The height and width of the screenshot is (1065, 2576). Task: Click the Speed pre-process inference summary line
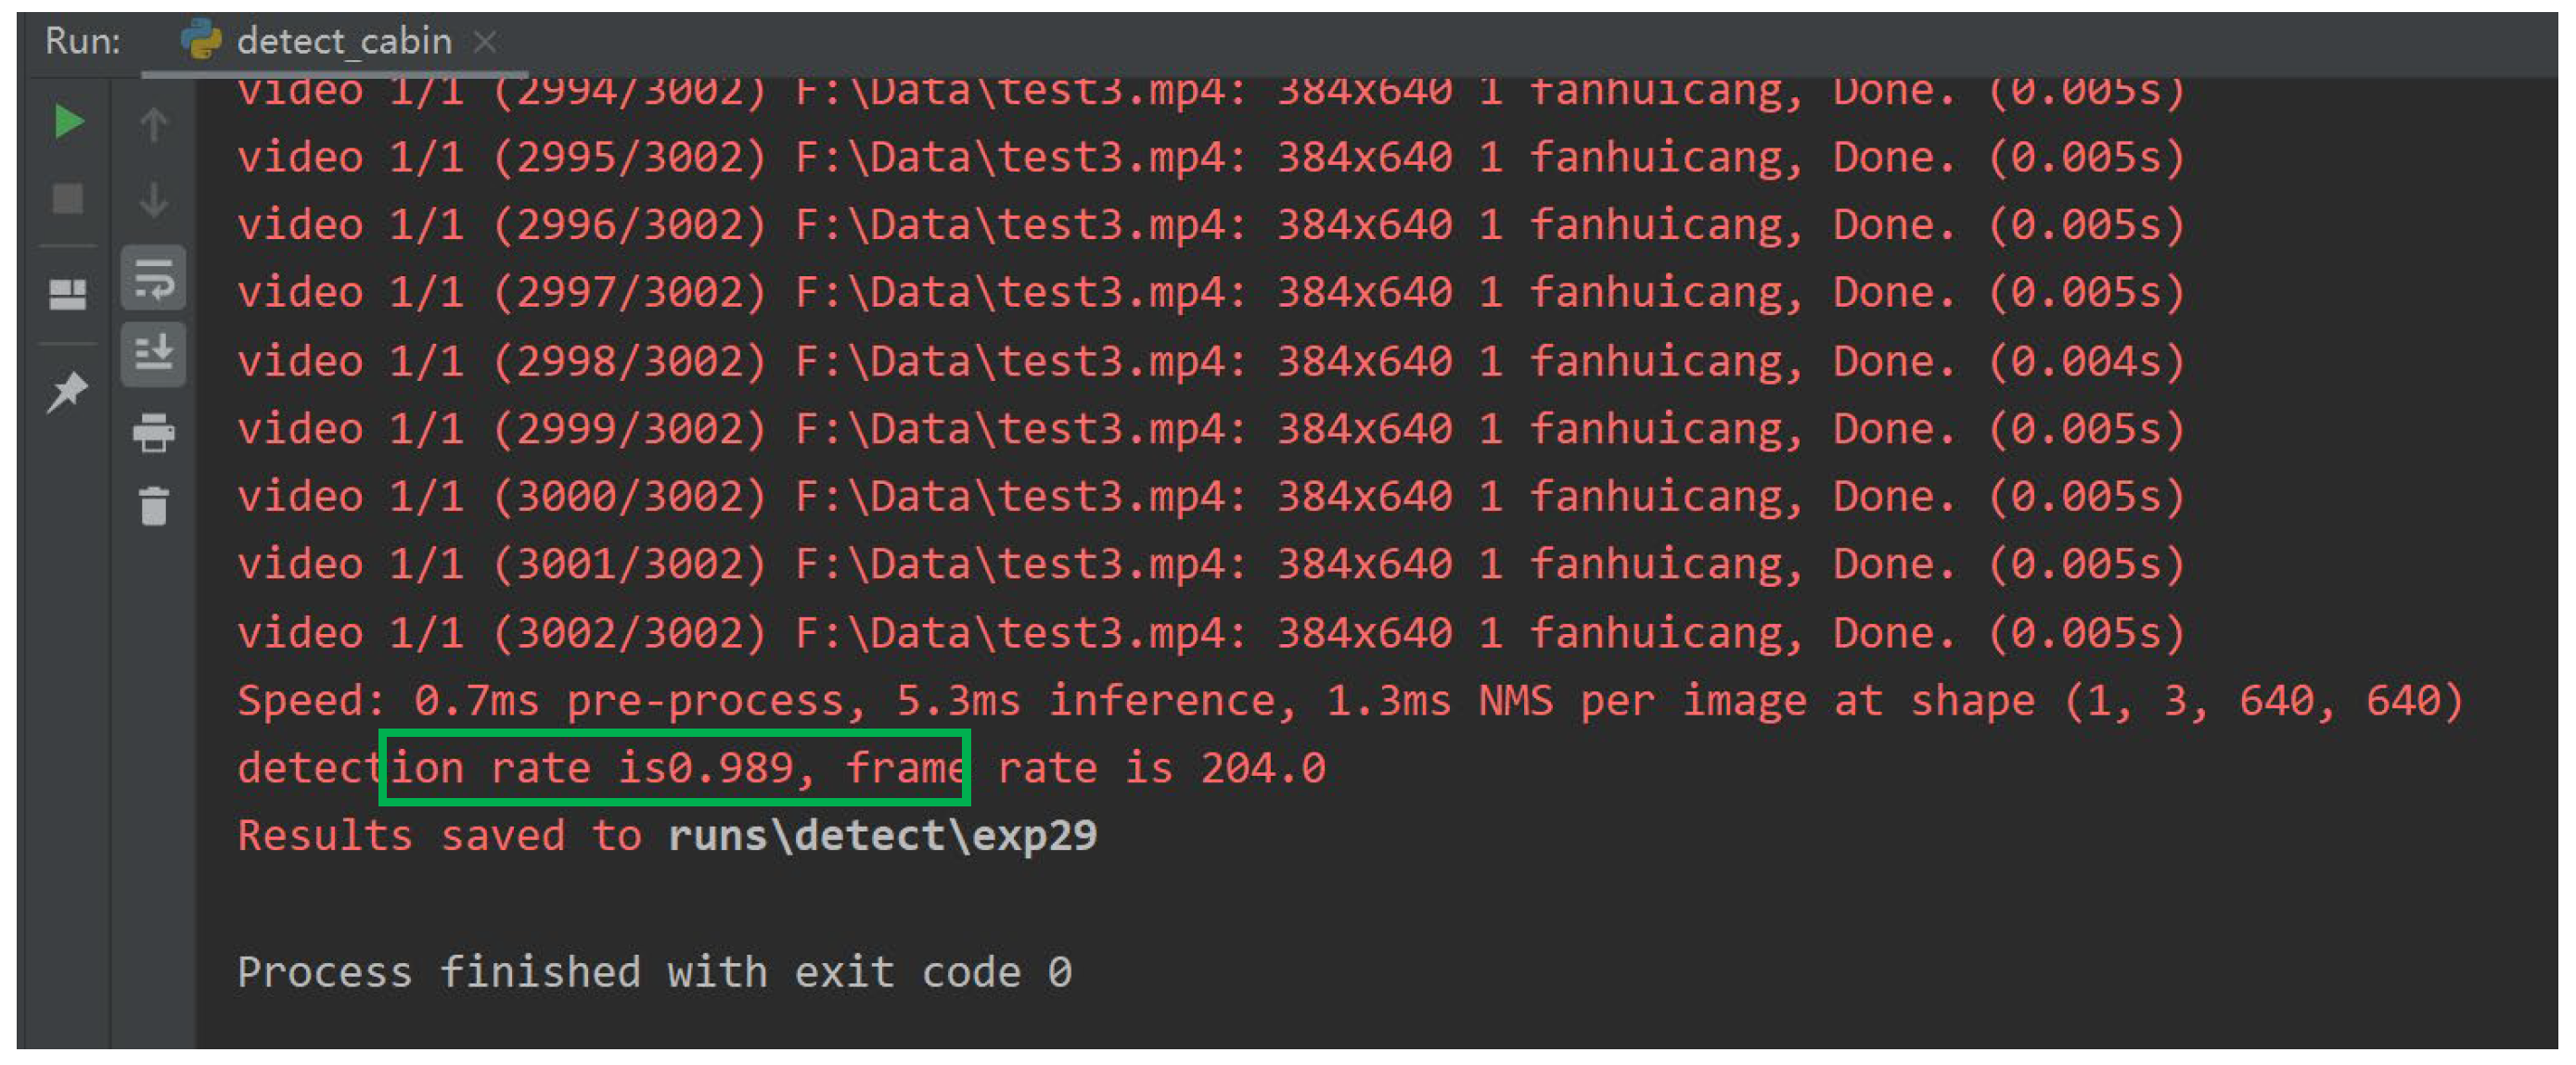1350,701
